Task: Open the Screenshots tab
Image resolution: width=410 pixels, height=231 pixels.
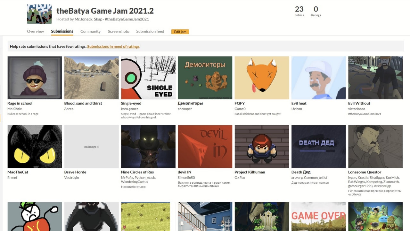Action: [x=119, y=31]
